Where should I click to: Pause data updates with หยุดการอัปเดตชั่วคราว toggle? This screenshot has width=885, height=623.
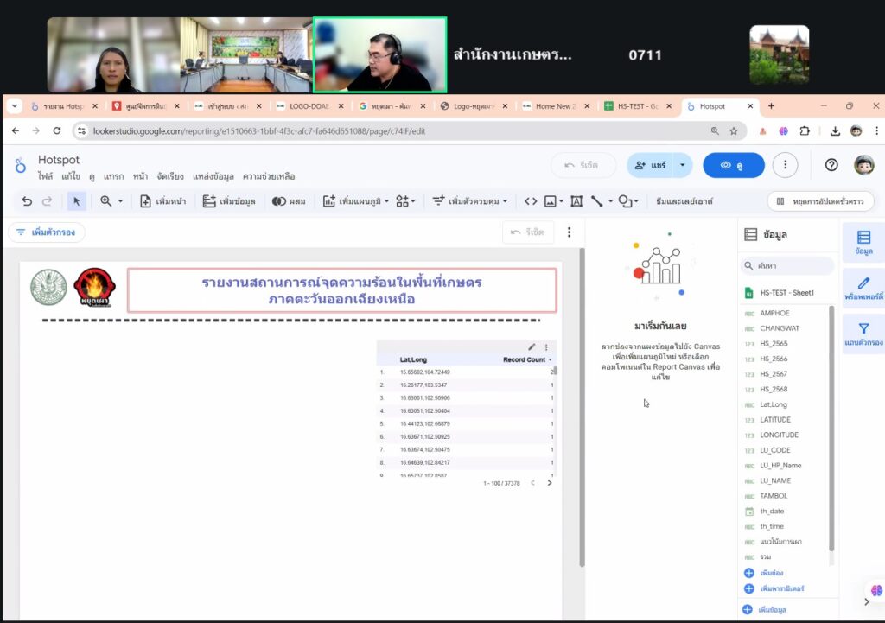coord(820,201)
